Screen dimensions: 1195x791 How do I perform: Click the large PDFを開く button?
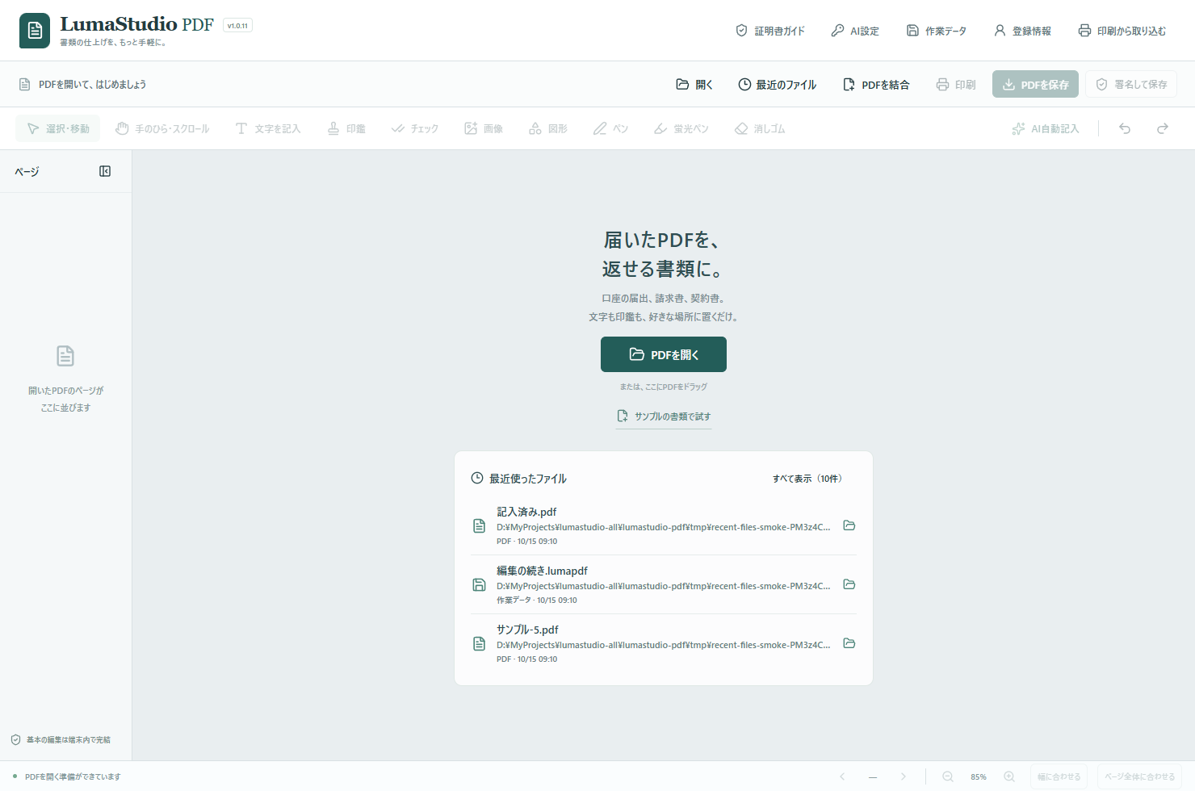pos(664,354)
